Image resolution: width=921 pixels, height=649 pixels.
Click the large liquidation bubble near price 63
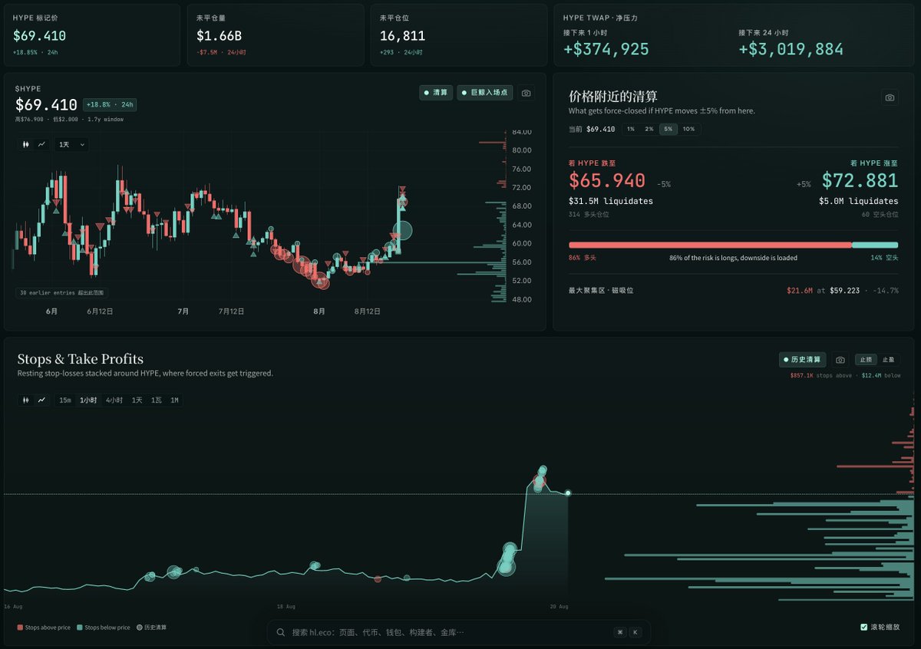point(403,230)
